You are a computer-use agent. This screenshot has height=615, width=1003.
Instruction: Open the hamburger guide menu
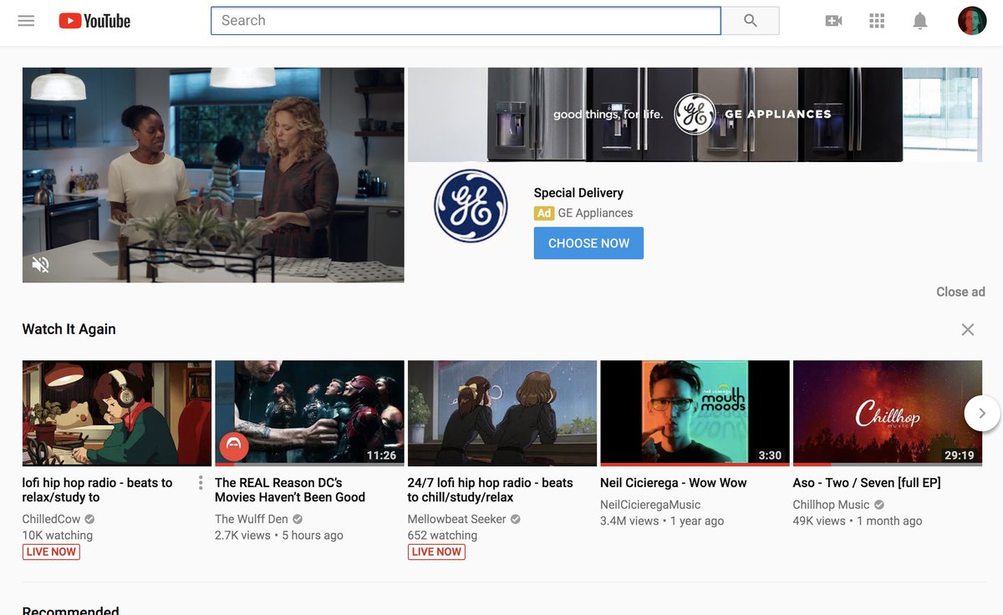(x=26, y=21)
